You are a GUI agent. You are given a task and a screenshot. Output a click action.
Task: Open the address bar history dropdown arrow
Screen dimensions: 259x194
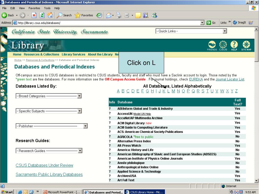click(x=202, y=22)
